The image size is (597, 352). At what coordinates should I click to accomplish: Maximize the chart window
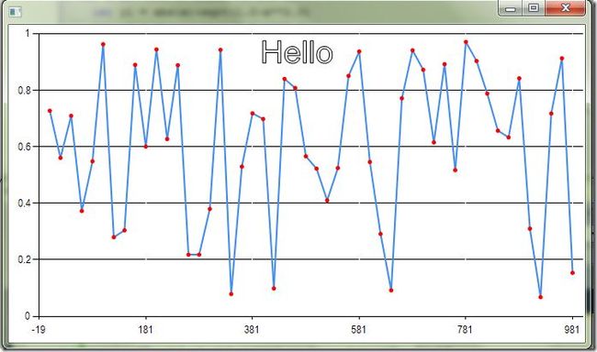[534, 8]
